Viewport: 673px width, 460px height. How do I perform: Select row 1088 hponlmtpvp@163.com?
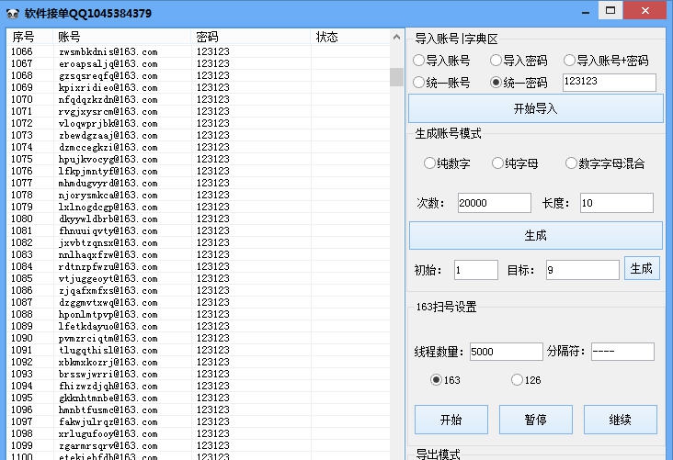[x=199, y=314]
